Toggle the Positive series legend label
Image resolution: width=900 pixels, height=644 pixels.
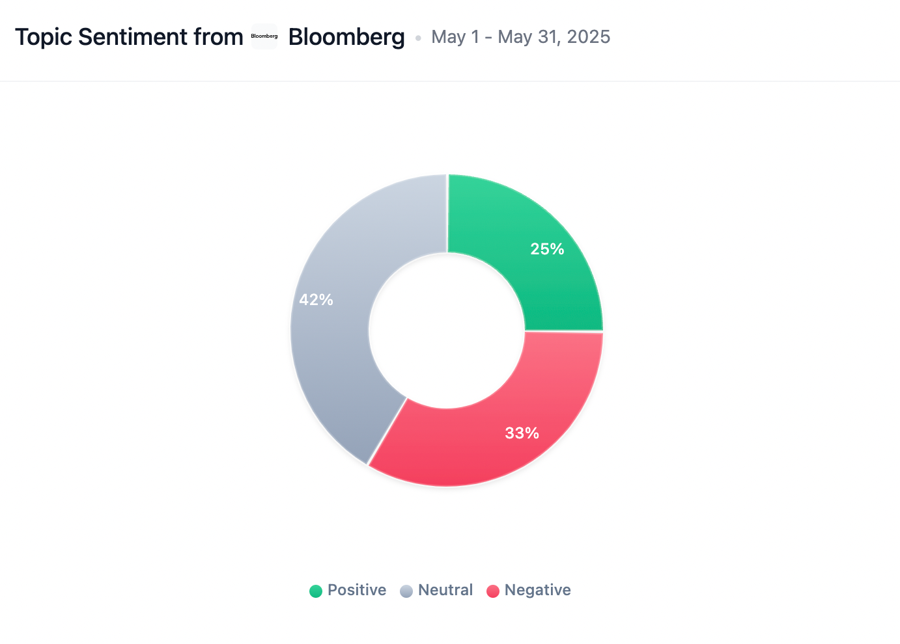(356, 590)
